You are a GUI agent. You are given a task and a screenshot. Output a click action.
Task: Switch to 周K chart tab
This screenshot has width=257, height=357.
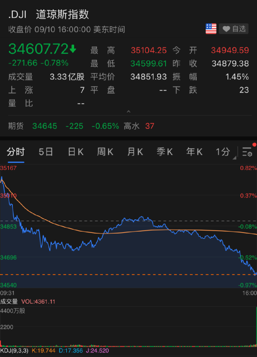point(105,152)
